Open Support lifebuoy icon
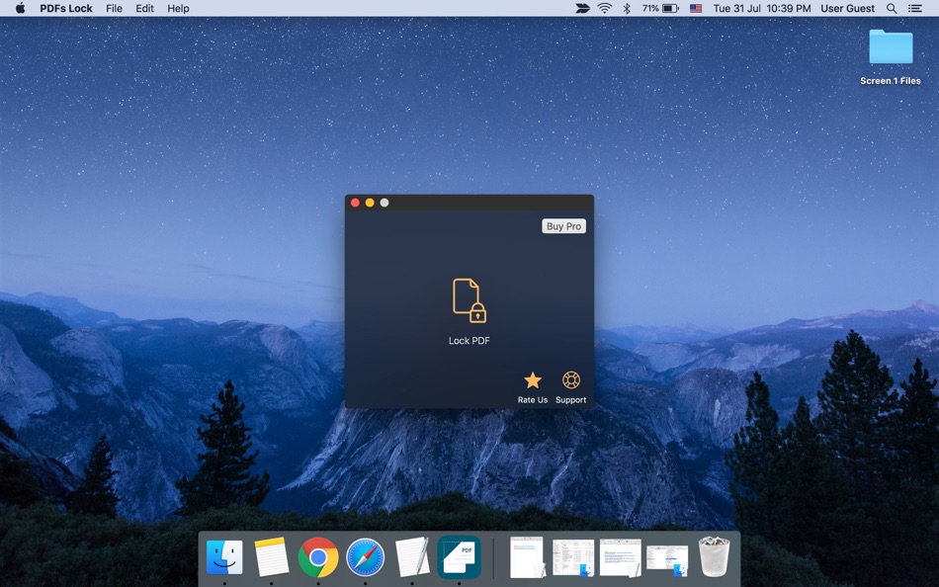This screenshot has width=939, height=587. tap(570, 380)
